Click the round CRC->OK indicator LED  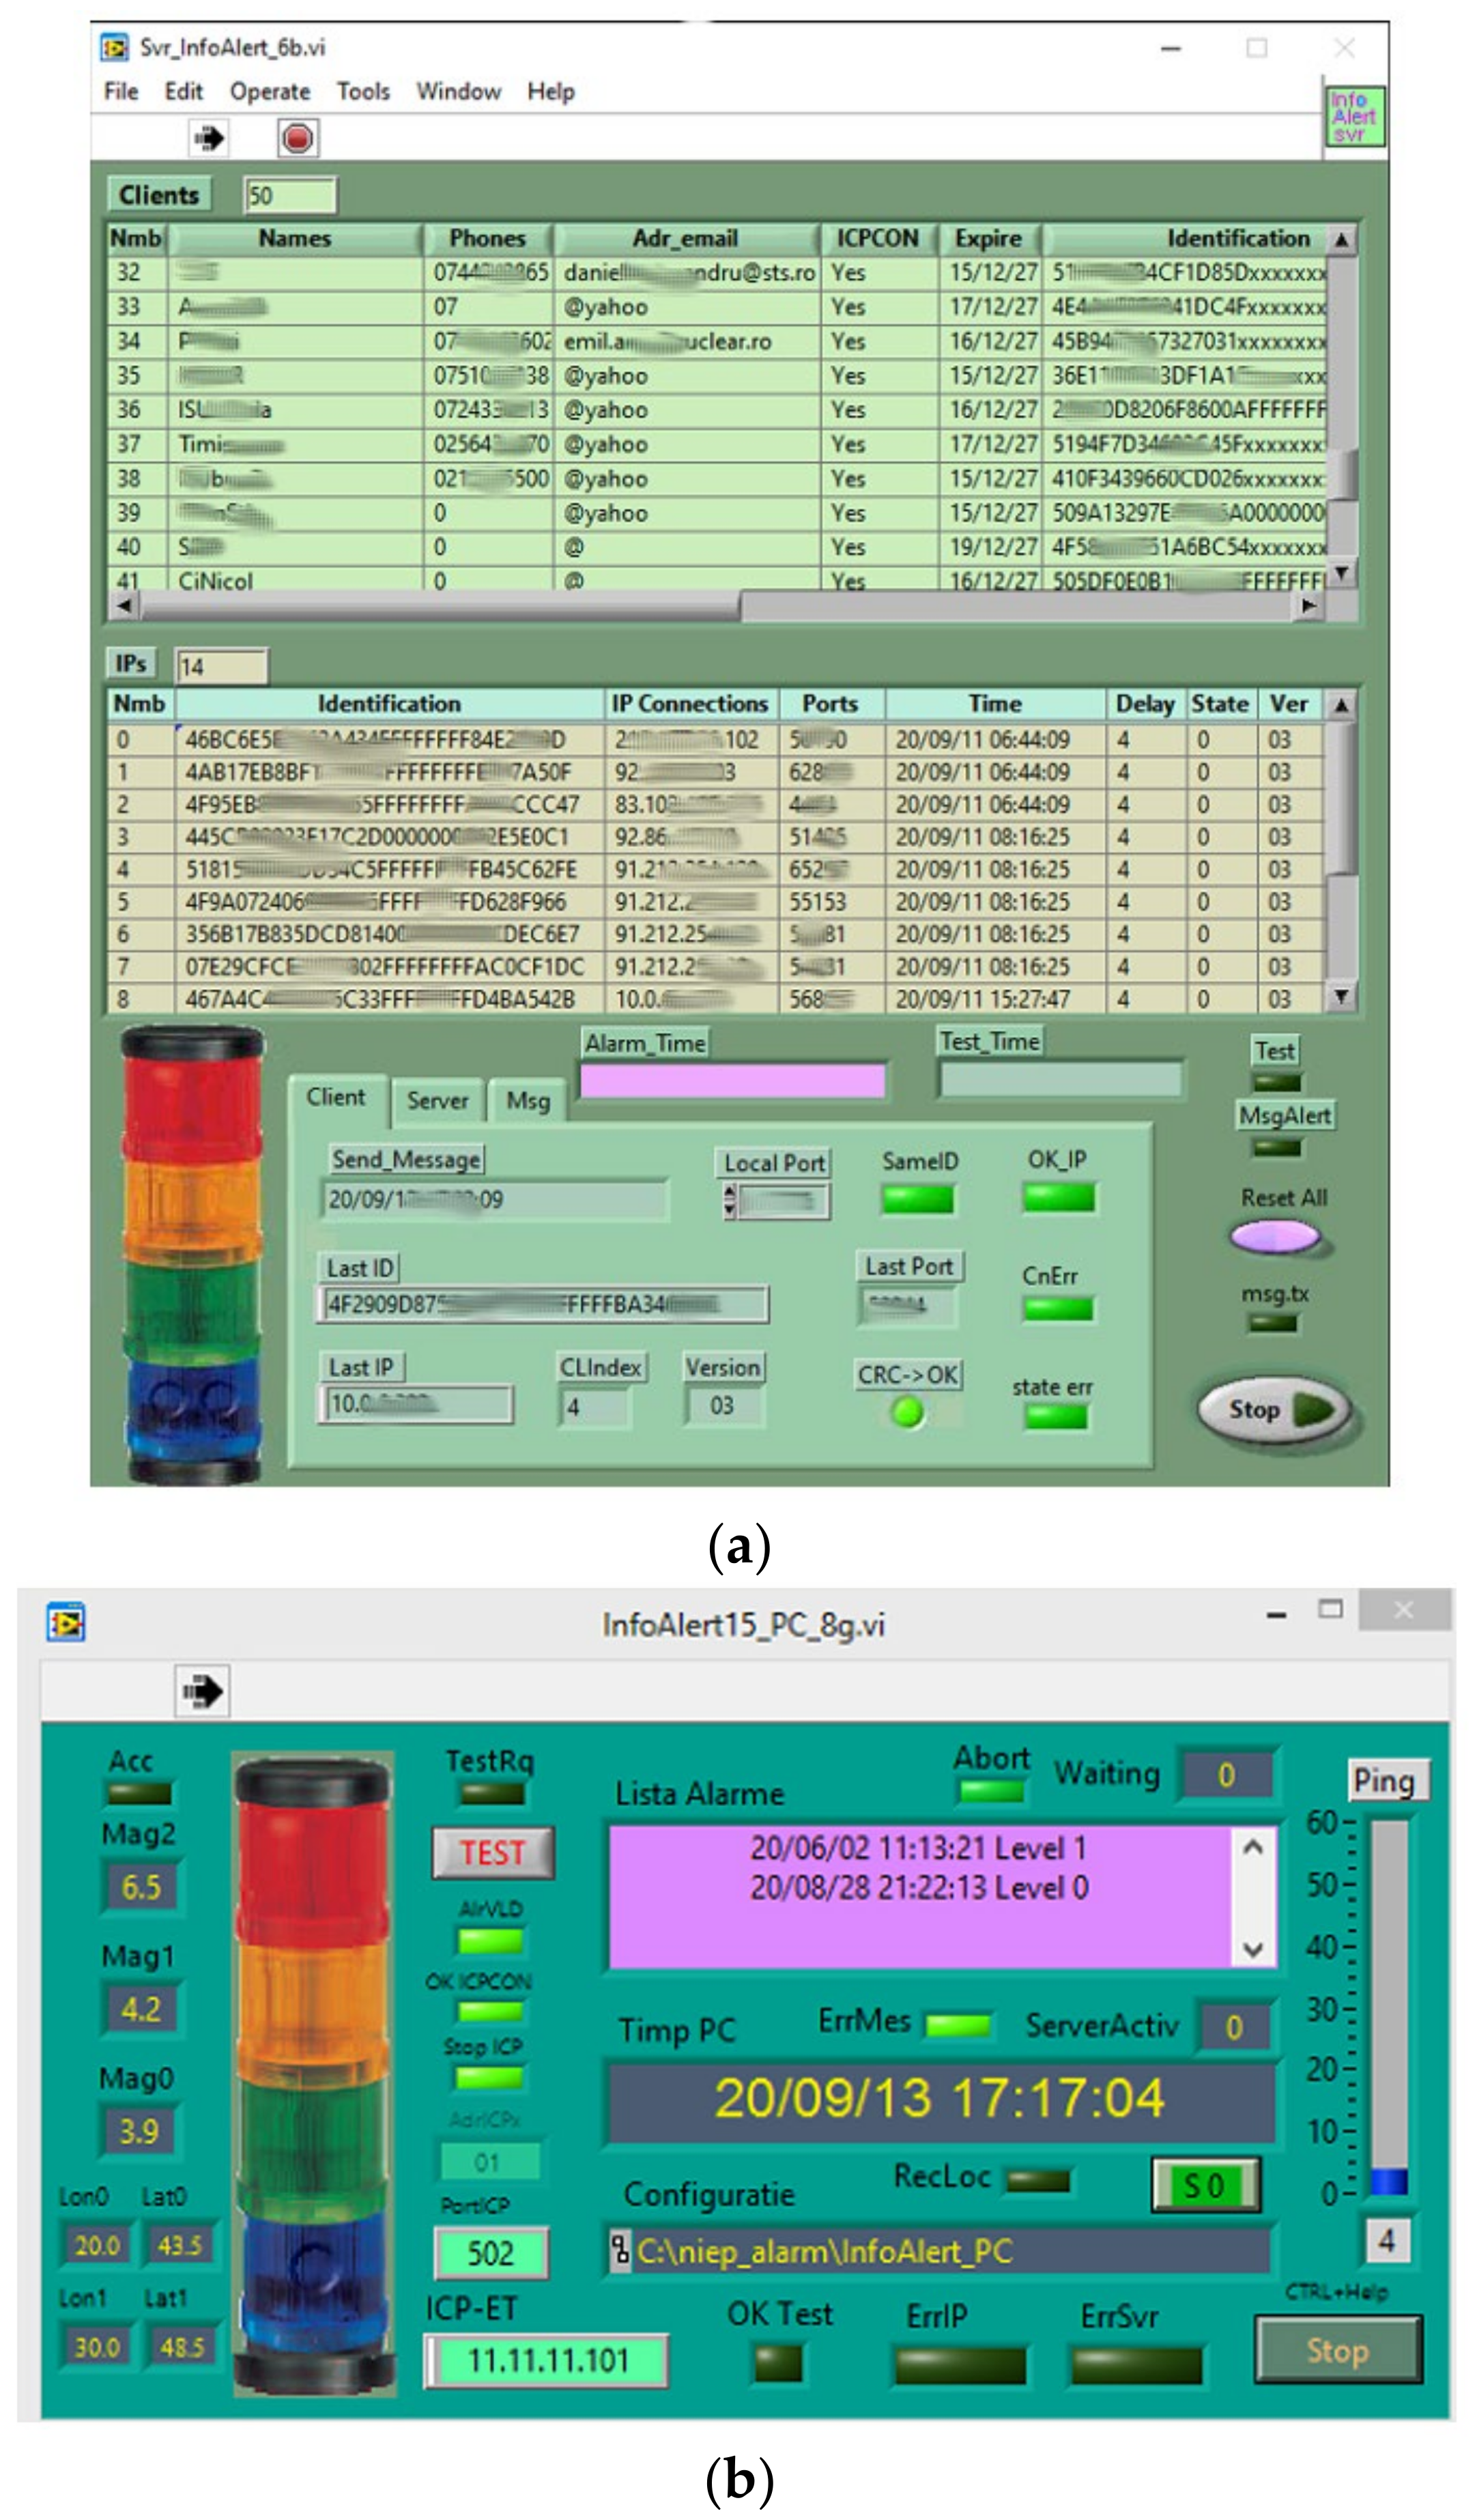[x=907, y=1412]
